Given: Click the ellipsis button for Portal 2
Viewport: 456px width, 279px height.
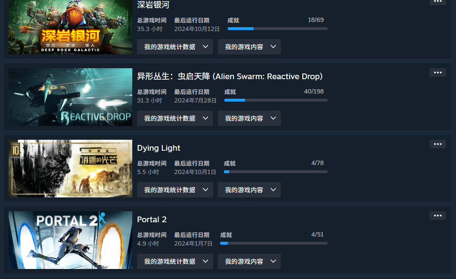Looking at the screenshot, I should [438, 216].
